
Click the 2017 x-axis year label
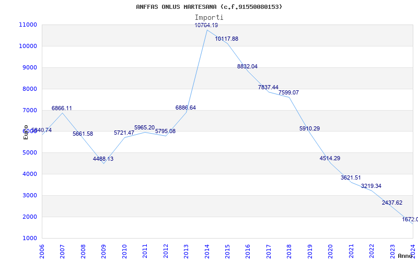pyautogui.click(x=269, y=251)
